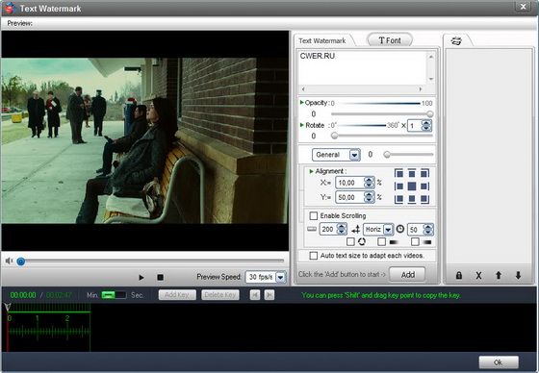Viewport: 539px width, 373px height.
Task: Align watermark to middle-right
Action: 424,186
